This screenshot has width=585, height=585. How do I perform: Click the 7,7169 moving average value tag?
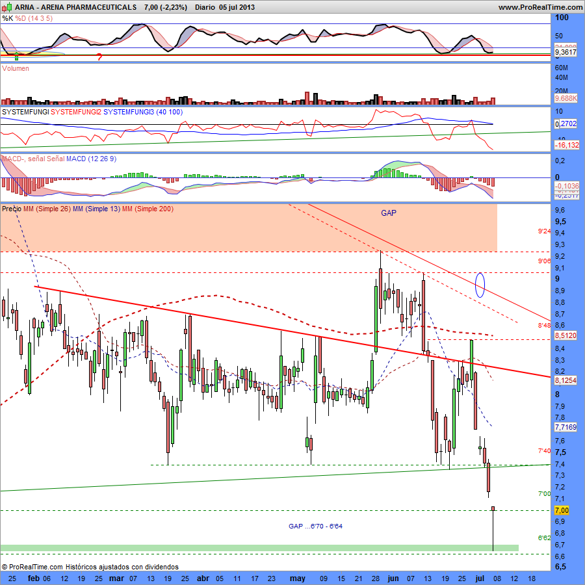(x=565, y=427)
